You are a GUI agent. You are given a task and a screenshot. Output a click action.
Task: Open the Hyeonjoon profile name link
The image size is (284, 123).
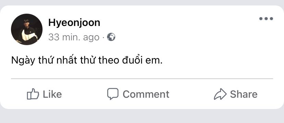(x=74, y=23)
